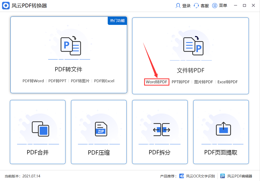260x181 pixels.
Task: Open the PDF合并 label
Action: (x=38, y=152)
